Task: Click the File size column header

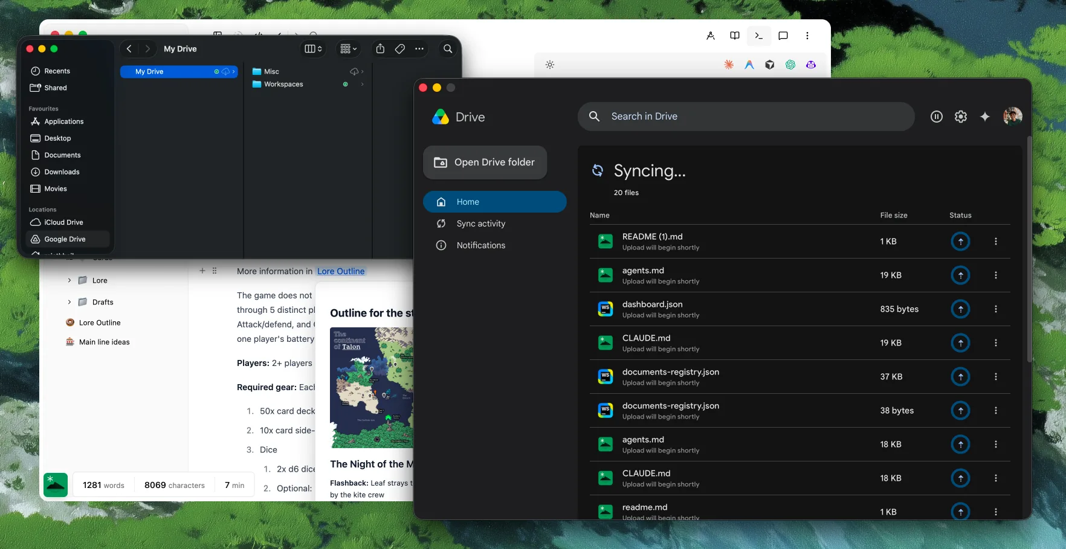Action: 893,215
